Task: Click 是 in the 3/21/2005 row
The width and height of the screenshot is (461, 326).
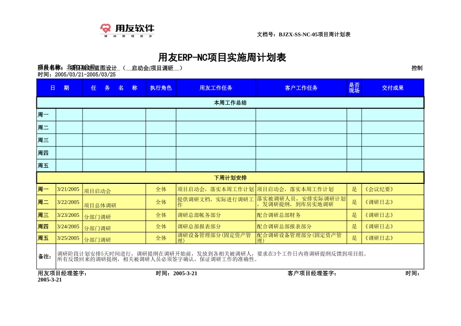Action: point(354,189)
